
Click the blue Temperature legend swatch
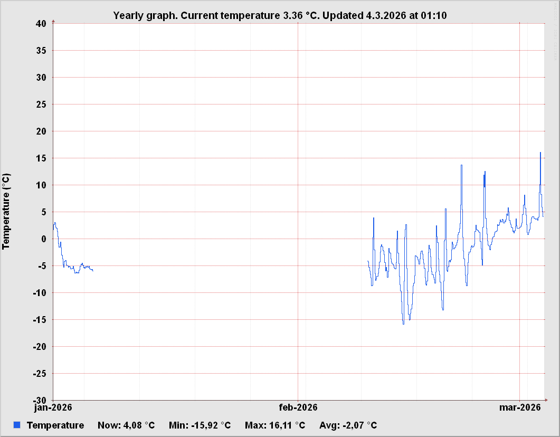[x=17, y=425]
